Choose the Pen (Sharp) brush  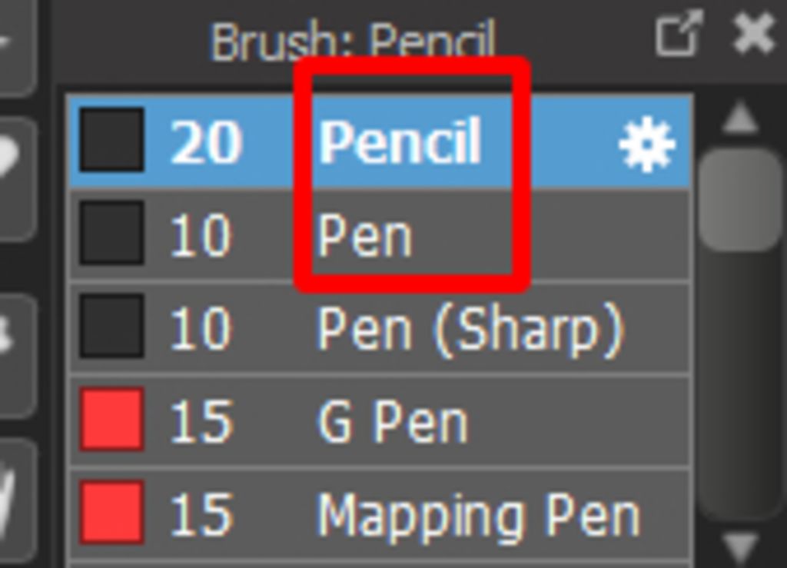pyautogui.click(x=470, y=330)
